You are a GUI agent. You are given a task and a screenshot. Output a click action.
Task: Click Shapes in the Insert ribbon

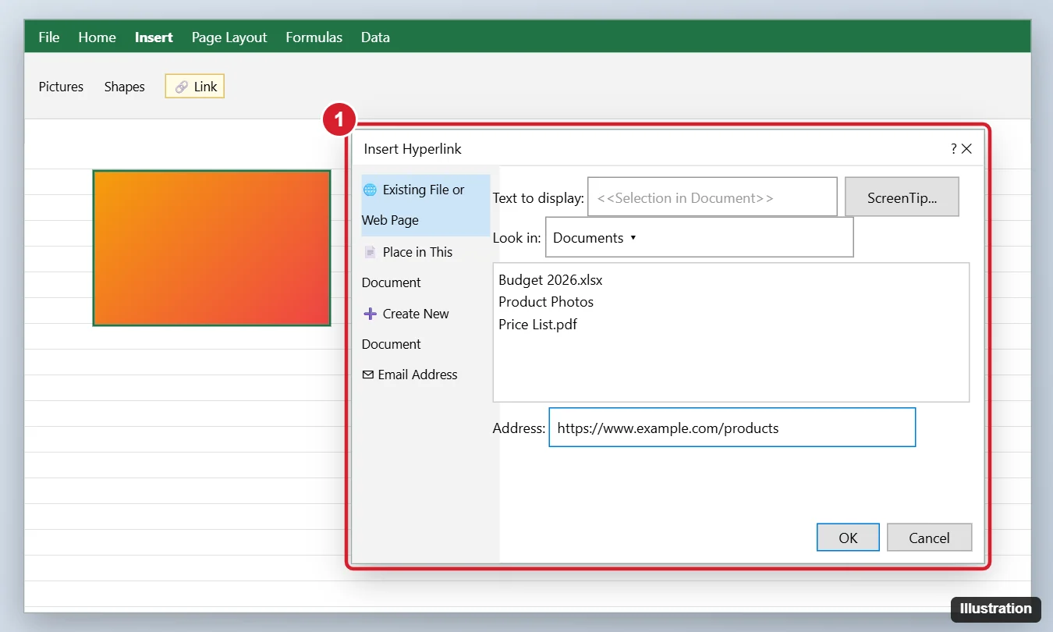pos(125,87)
